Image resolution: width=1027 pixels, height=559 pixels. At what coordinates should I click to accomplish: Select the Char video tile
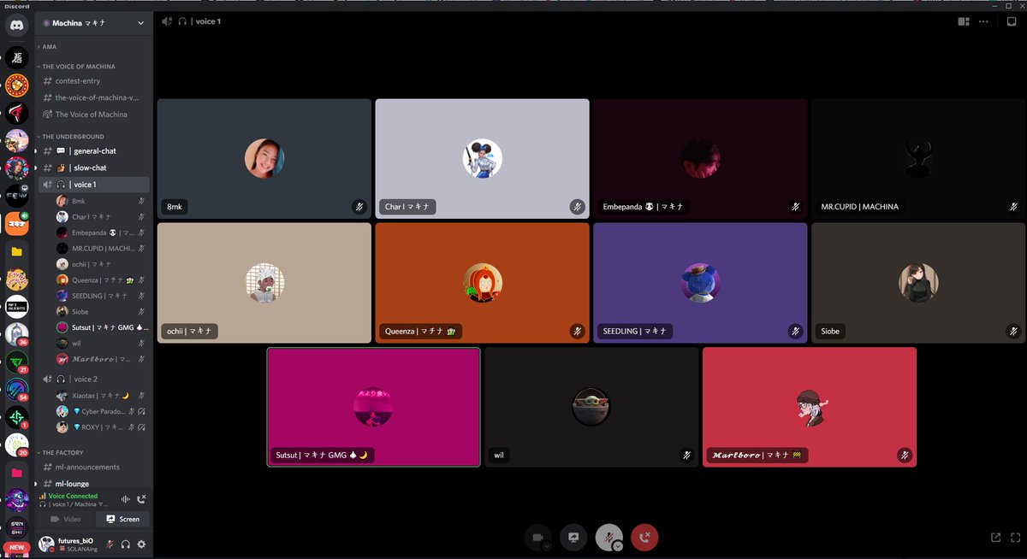pyautogui.click(x=483, y=159)
